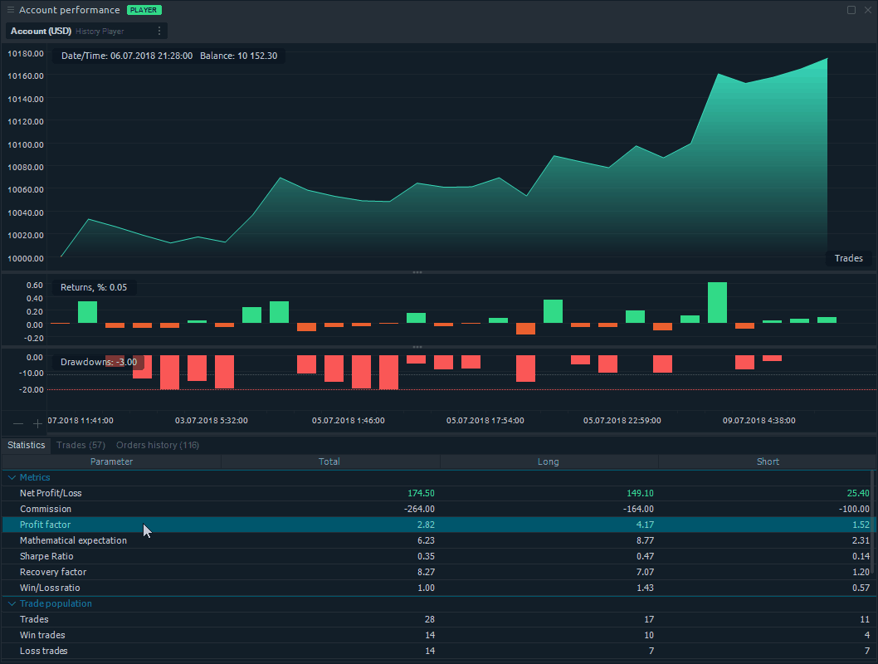Click the Date/Time balance info label
The image size is (878, 664).
[x=169, y=56]
